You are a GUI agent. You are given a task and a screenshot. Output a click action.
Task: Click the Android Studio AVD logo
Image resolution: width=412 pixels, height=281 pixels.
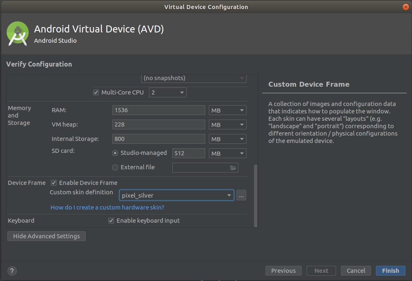click(17, 34)
